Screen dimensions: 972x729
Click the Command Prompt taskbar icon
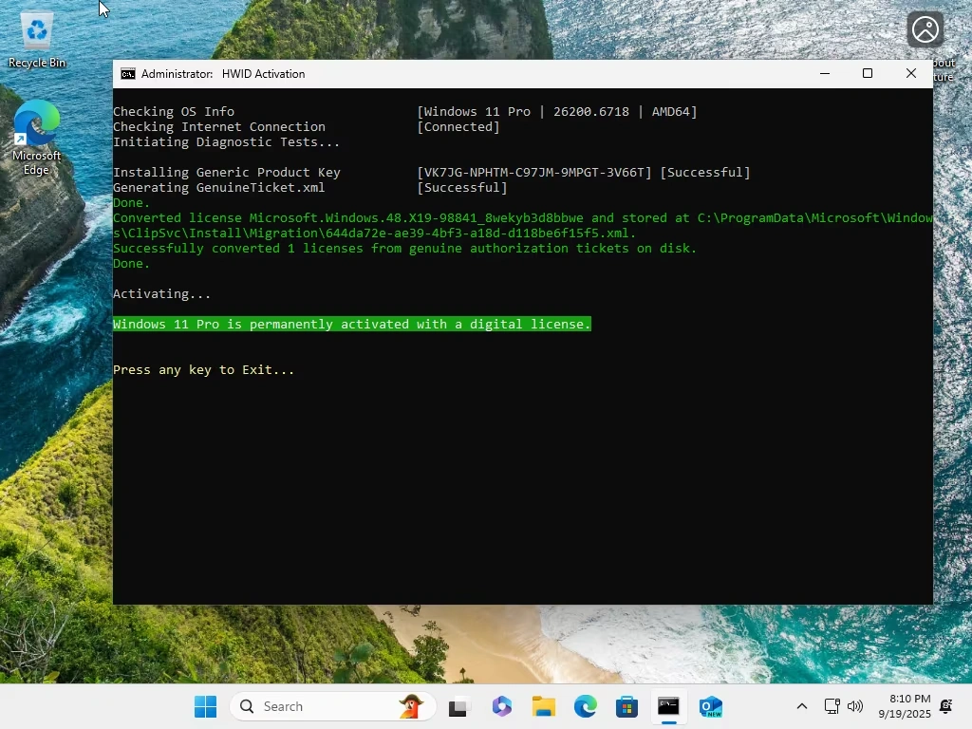(669, 706)
